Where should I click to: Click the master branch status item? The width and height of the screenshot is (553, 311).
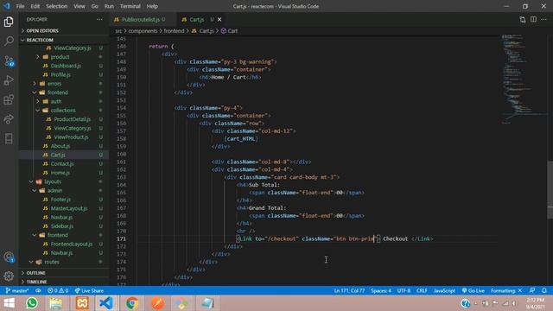[17, 290]
